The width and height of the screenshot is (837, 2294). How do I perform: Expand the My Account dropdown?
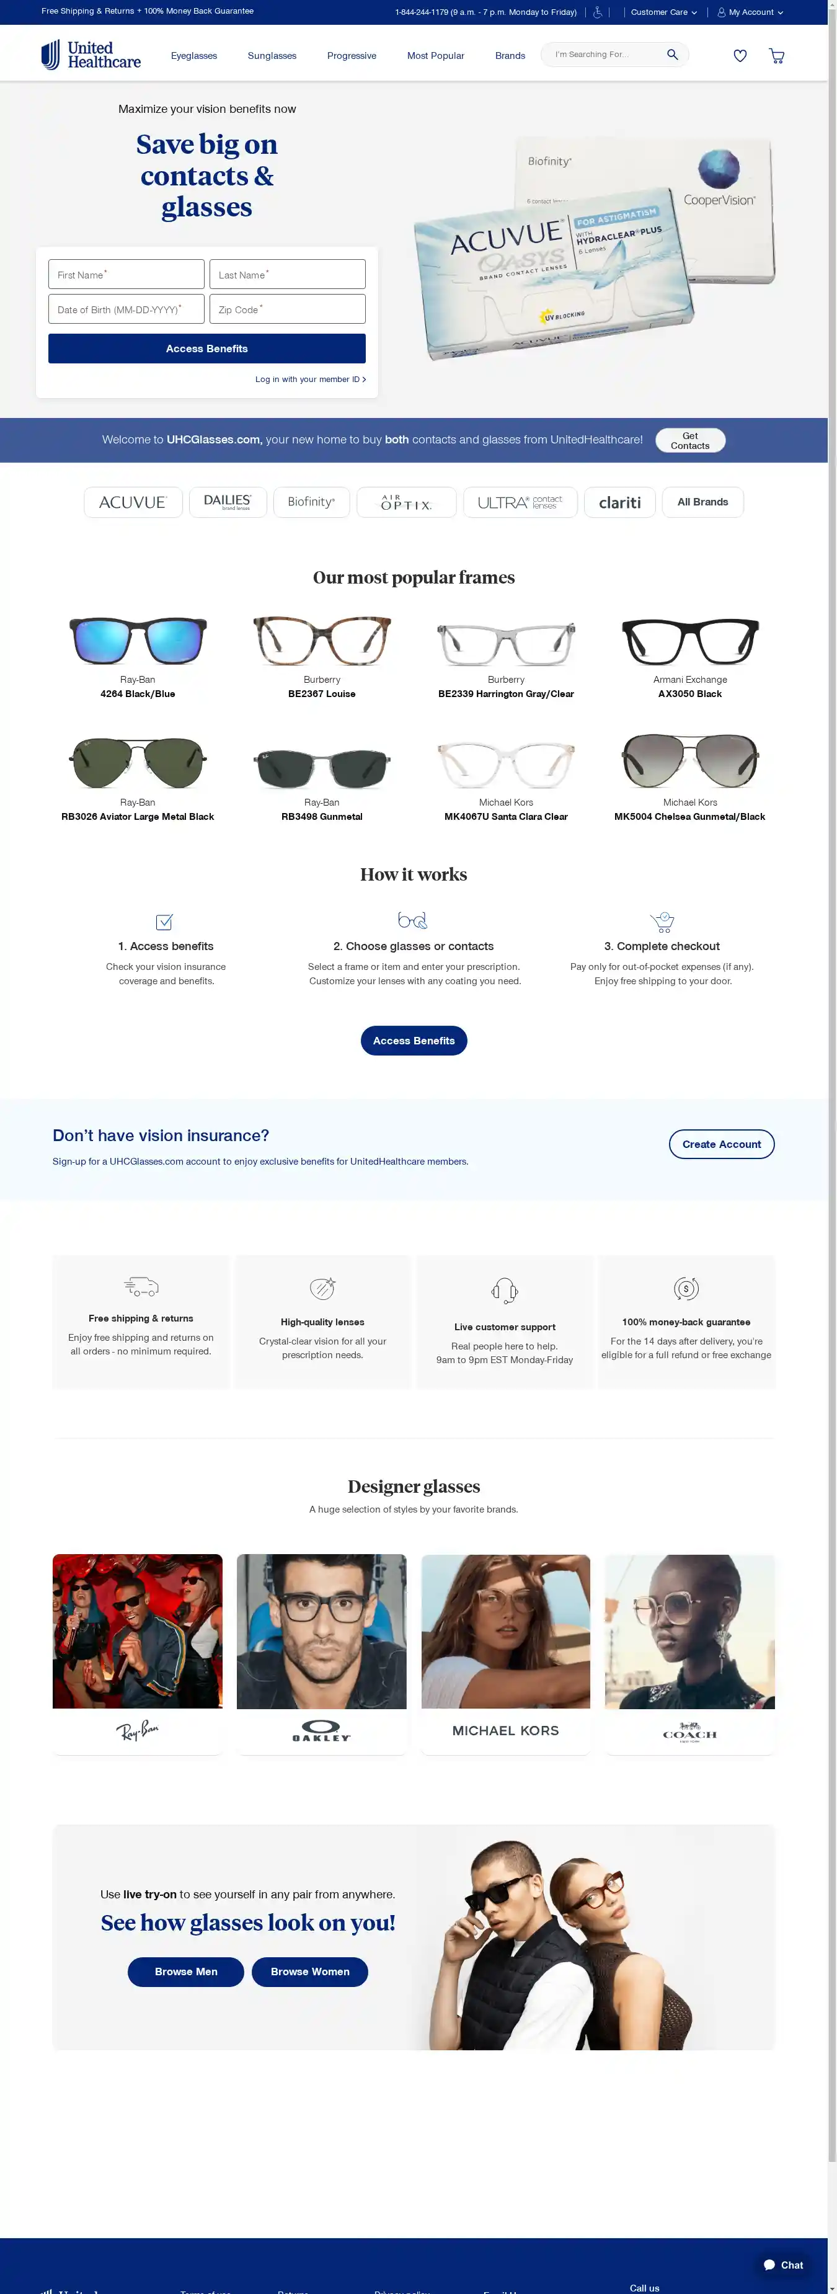751,12
